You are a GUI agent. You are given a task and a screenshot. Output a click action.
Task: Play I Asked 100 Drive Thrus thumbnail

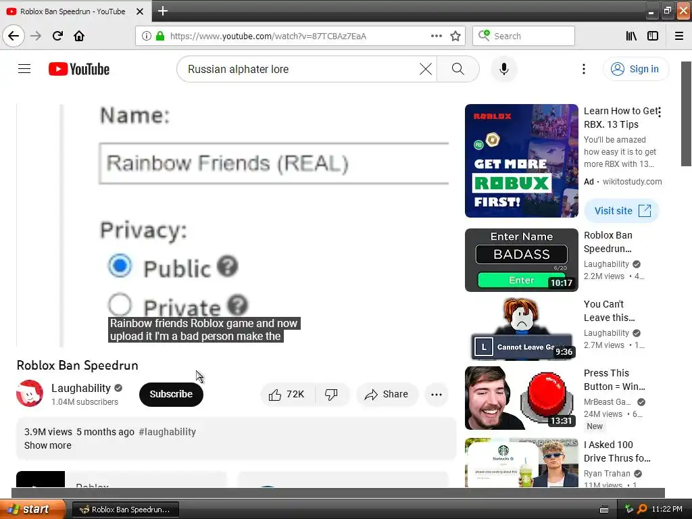pyautogui.click(x=521, y=462)
